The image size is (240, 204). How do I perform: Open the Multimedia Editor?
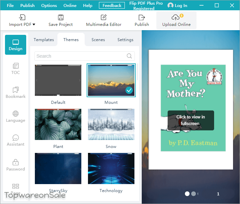(x=104, y=21)
